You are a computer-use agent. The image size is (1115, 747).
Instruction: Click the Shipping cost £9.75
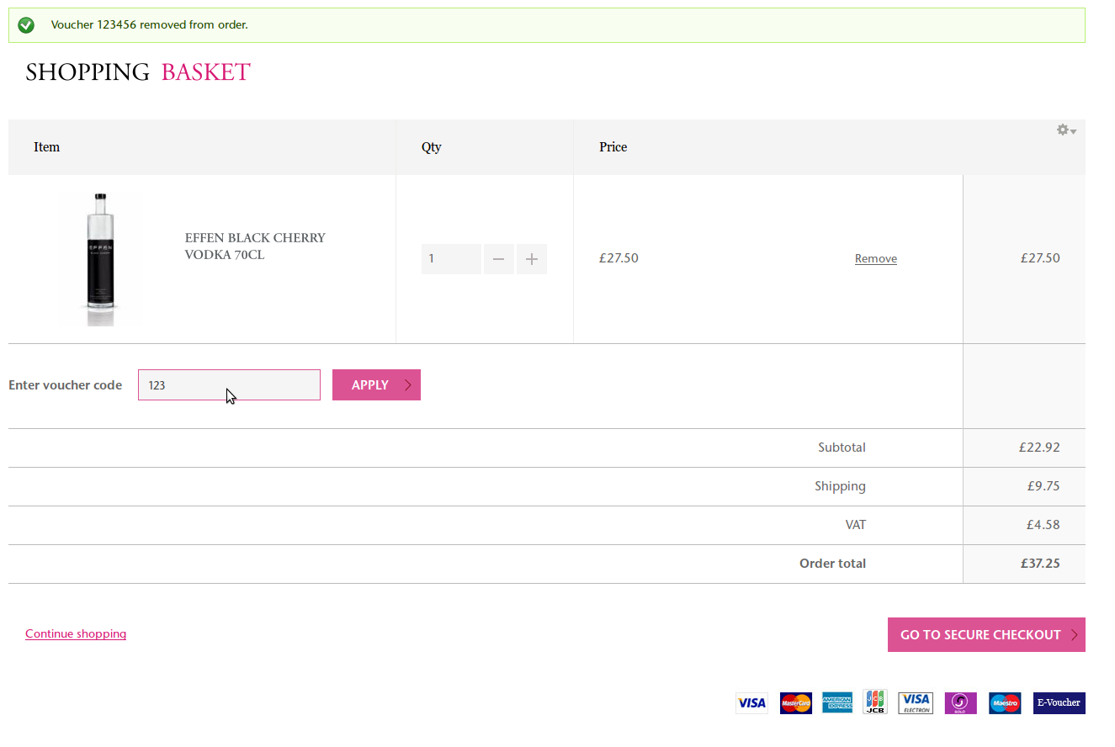coord(1043,486)
